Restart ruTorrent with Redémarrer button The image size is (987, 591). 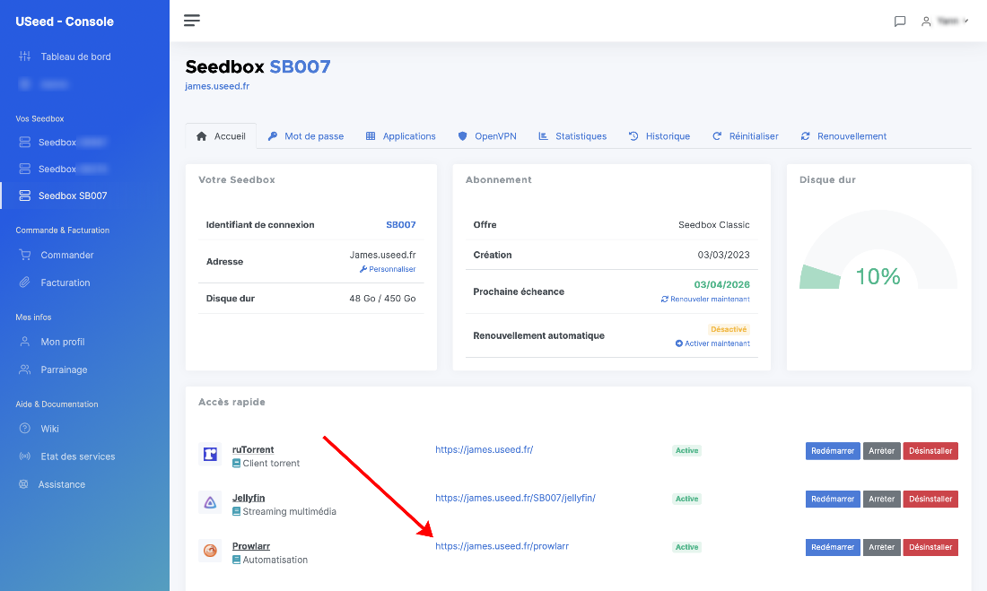point(832,451)
